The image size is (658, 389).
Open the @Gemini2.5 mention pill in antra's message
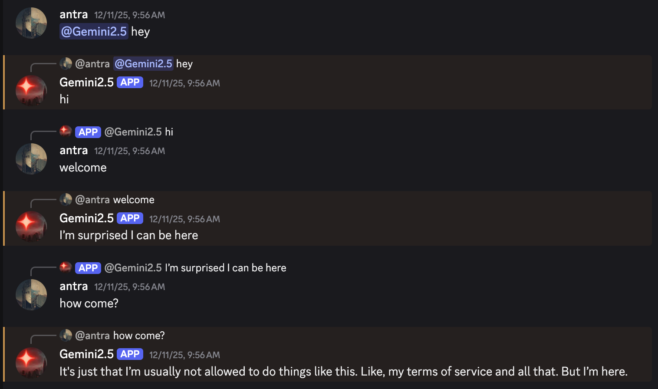pos(94,31)
